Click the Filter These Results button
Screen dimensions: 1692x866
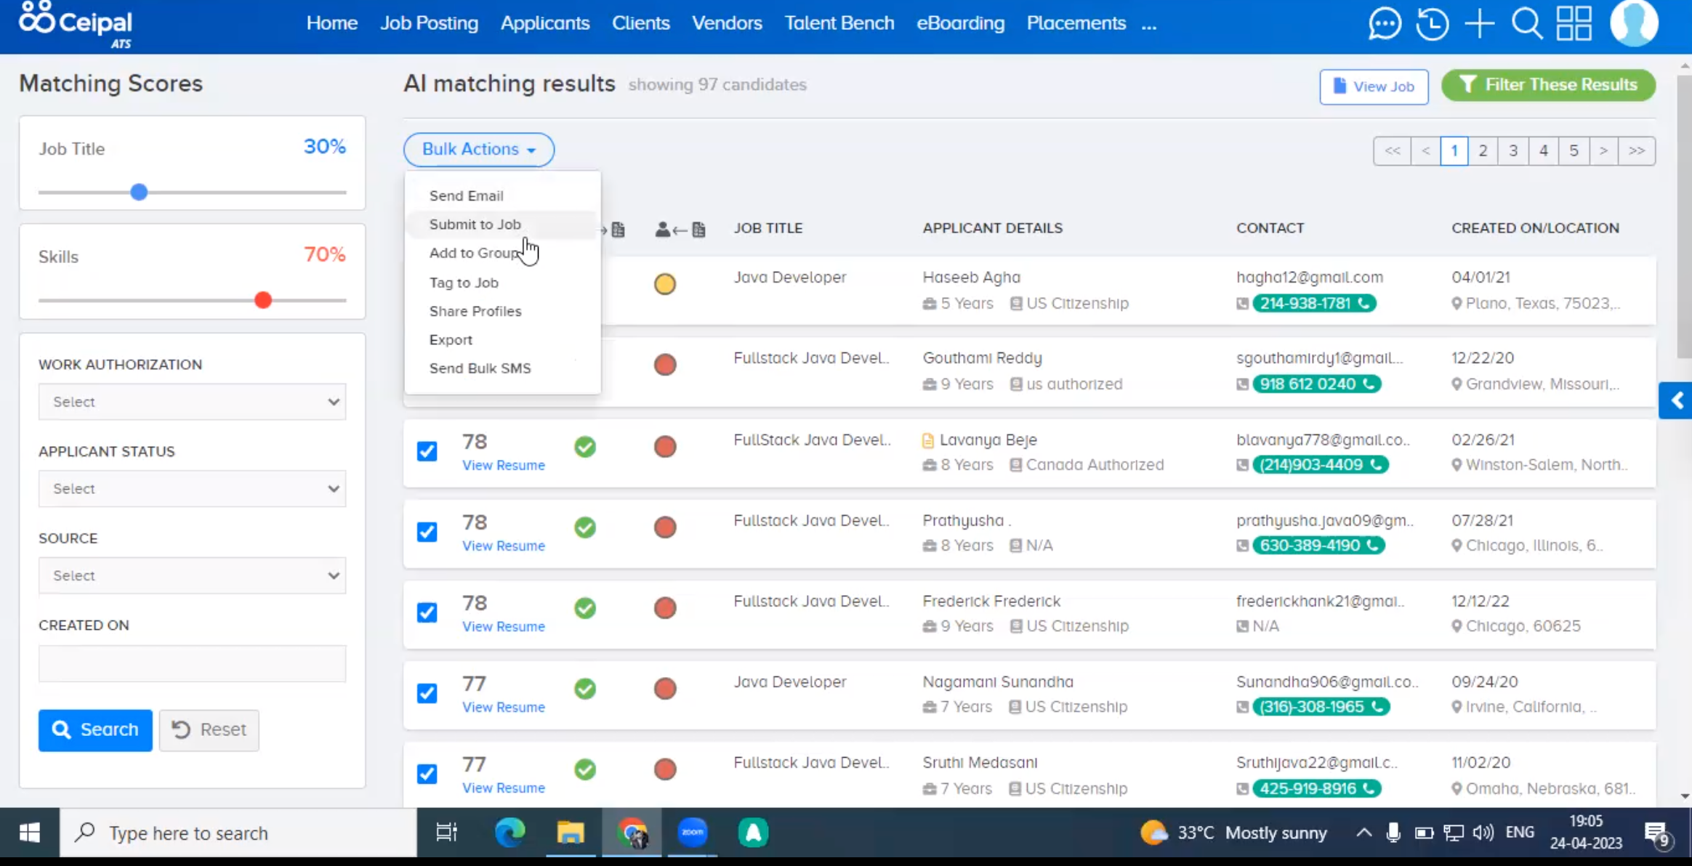pyautogui.click(x=1548, y=85)
